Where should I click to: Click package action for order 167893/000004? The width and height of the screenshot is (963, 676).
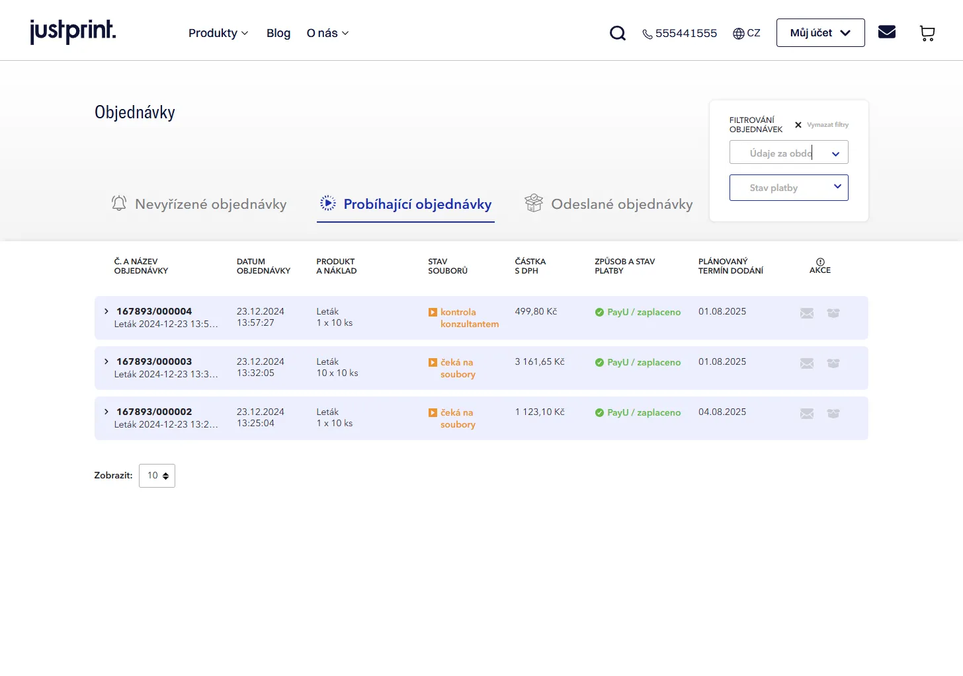click(x=833, y=313)
